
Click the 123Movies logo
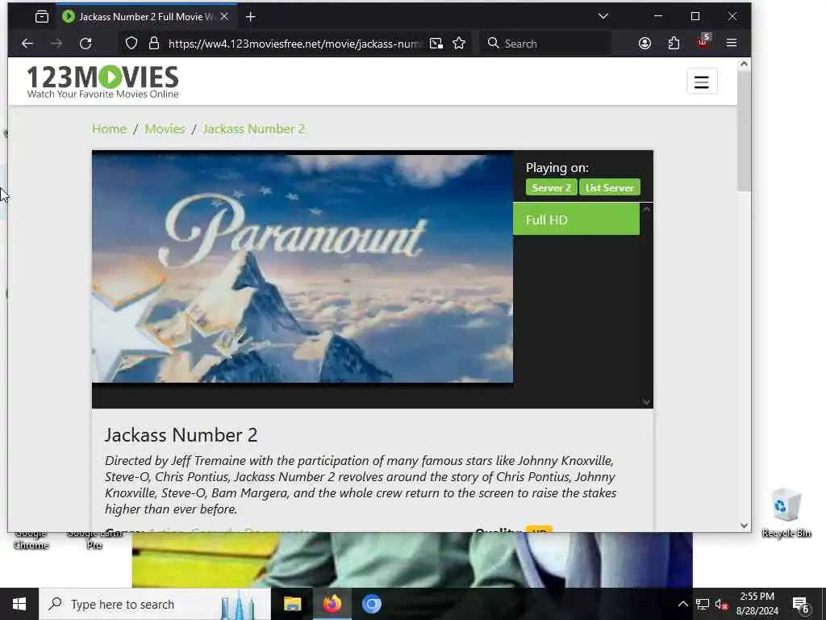pos(102,82)
